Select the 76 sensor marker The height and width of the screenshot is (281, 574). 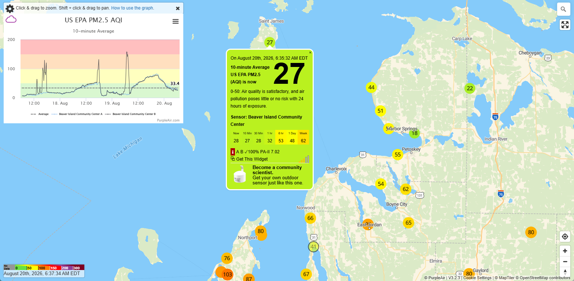tap(227, 258)
